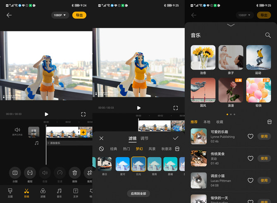This screenshot has height=203, width=277.
Task: Open the 浪漫 rose music category
Action: [x=231, y=90]
